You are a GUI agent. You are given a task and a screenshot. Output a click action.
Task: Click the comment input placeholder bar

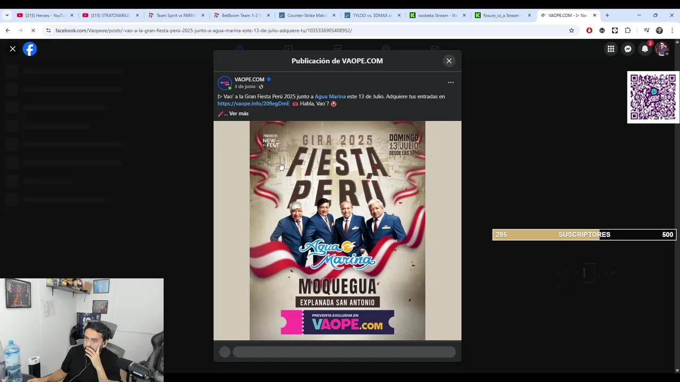(344, 352)
